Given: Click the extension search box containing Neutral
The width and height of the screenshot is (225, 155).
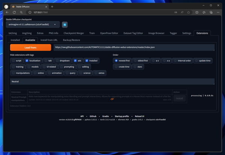Looking at the screenshot, I should 112,82.
